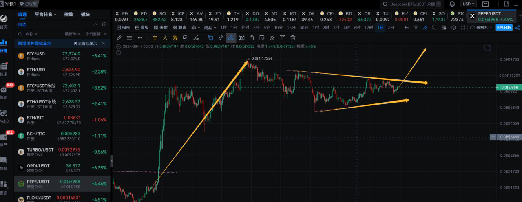This screenshot has height=202, width=522.
Task: Select ORDI/USDT row in watchlist
Action: [62, 168]
